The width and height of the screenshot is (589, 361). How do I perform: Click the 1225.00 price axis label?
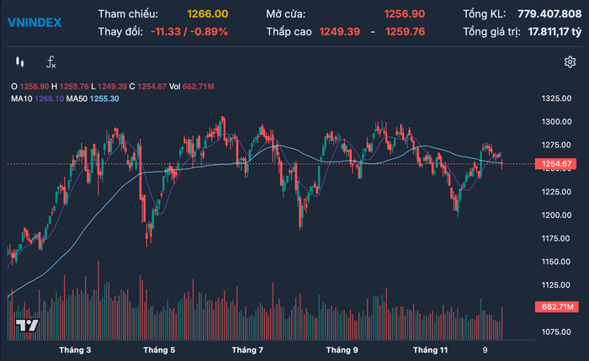coord(556,192)
